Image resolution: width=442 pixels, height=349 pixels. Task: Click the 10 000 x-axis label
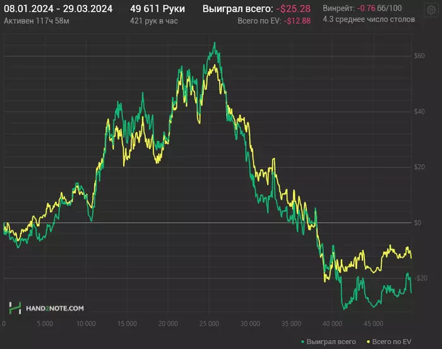point(86,324)
